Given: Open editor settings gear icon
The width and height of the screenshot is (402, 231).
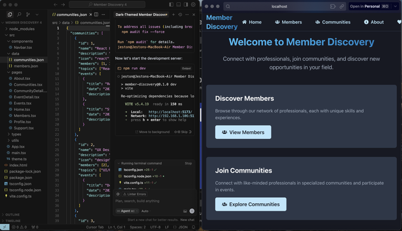Looking at the screenshot, I should (x=193, y=4).
